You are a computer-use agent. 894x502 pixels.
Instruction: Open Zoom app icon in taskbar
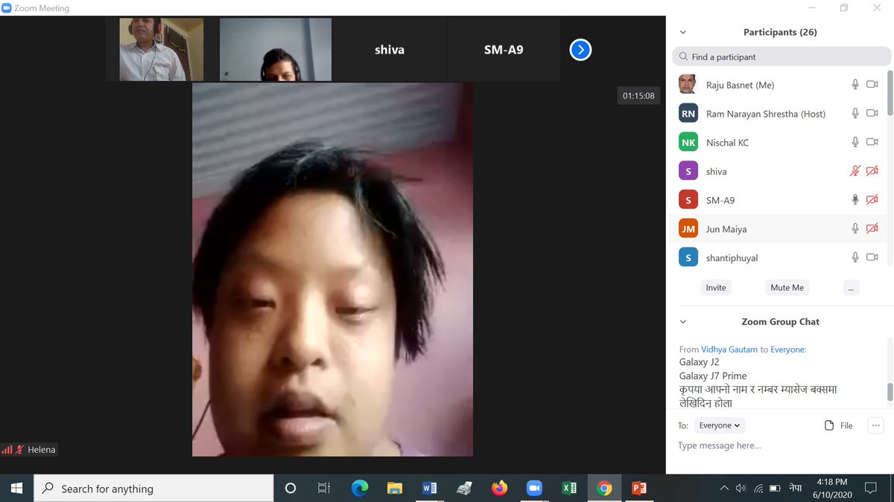[534, 488]
